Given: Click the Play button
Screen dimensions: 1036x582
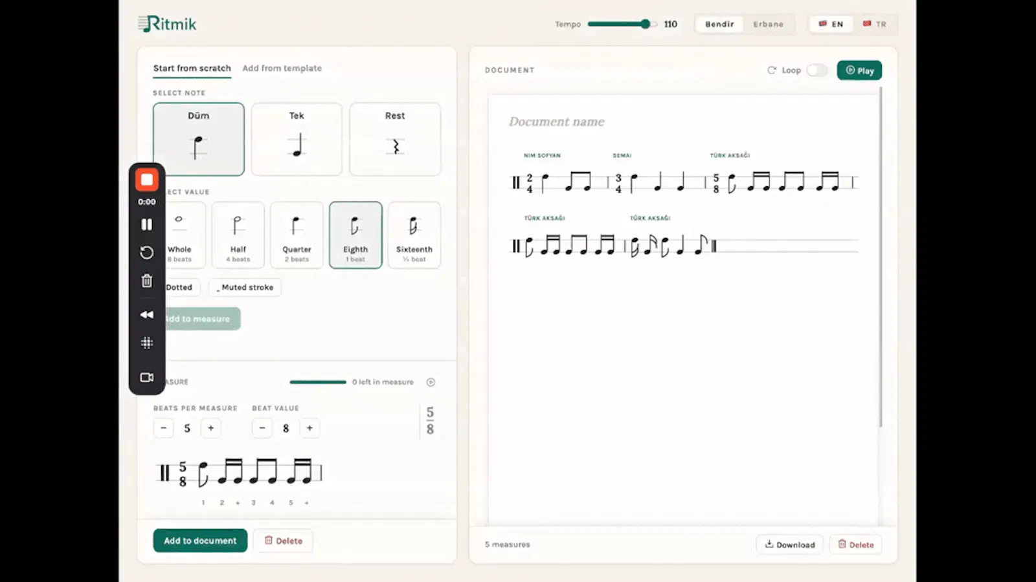Looking at the screenshot, I should point(859,70).
